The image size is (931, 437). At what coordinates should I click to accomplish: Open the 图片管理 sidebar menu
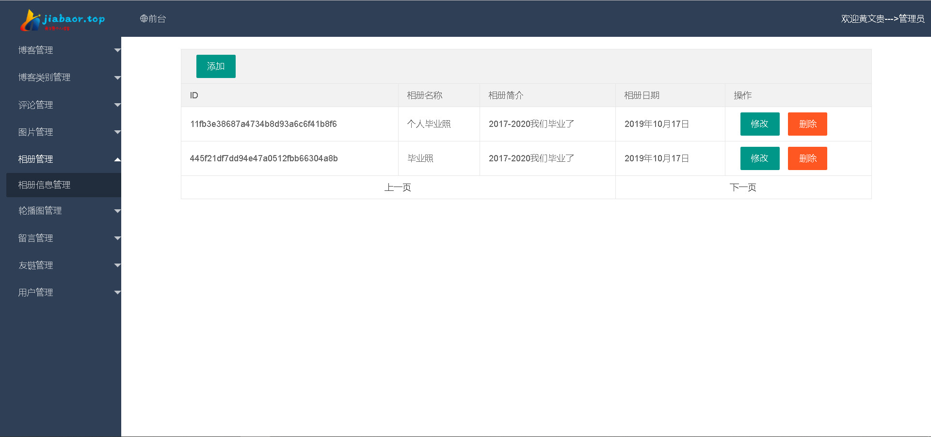point(35,132)
